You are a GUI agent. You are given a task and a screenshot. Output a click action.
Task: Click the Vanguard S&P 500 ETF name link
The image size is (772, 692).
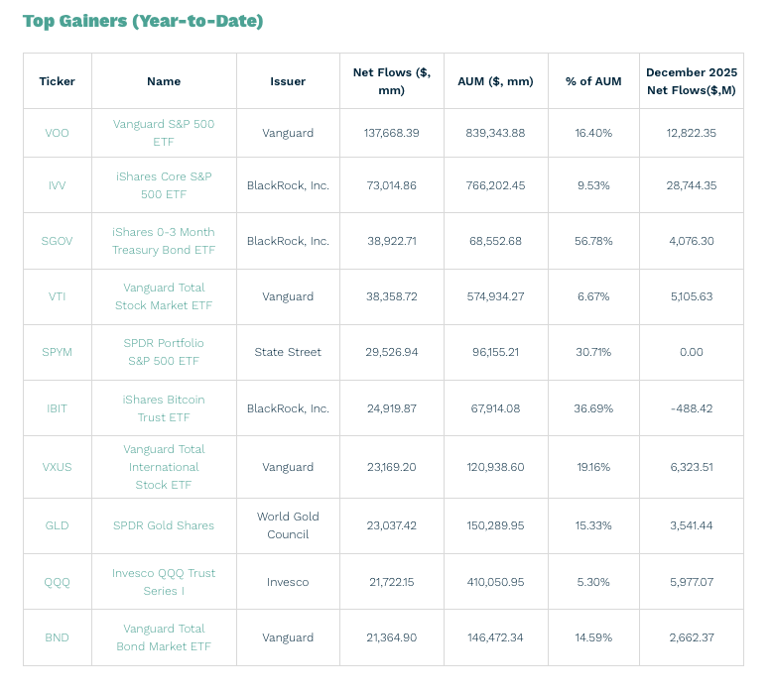[x=164, y=133]
